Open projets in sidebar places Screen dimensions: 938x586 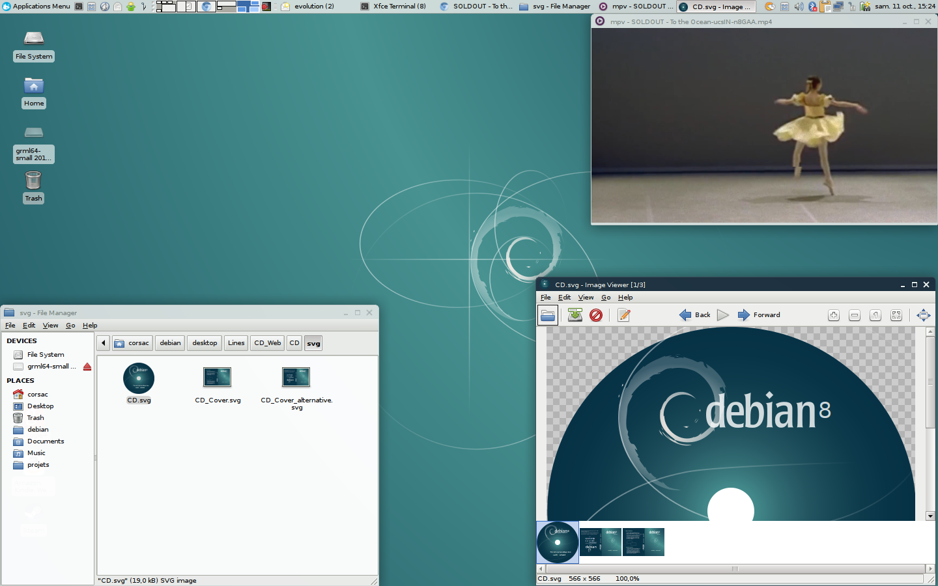click(x=38, y=465)
